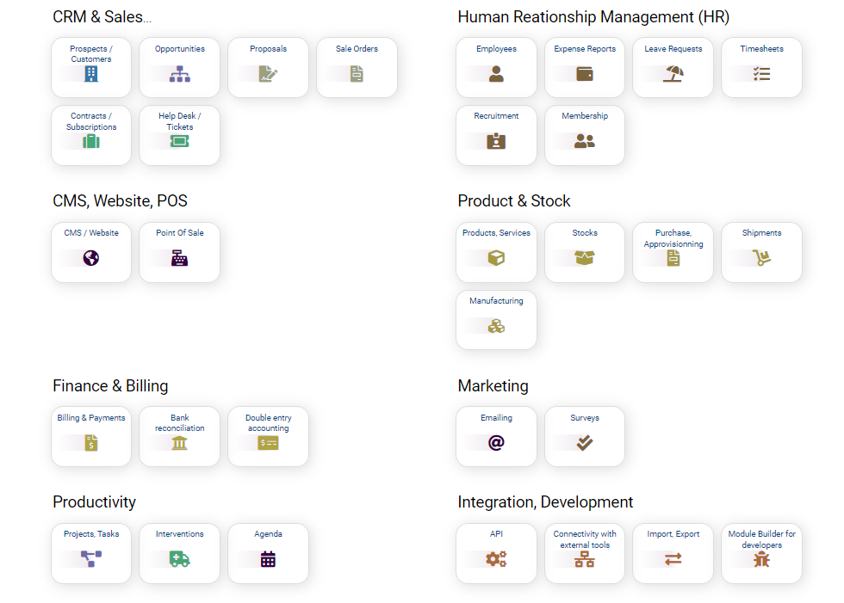This screenshot has width=844, height=603.
Task: Select the Surveys module tile
Action: (x=585, y=436)
